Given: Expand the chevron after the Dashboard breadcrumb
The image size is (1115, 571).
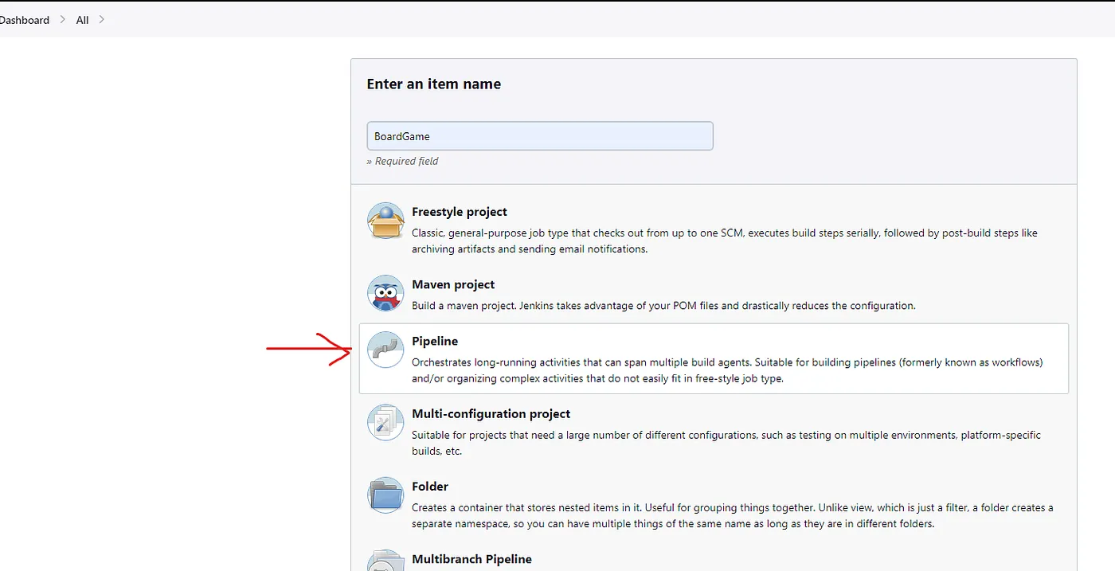Looking at the screenshot, I should pyautogui.click(x=63, y=19).
